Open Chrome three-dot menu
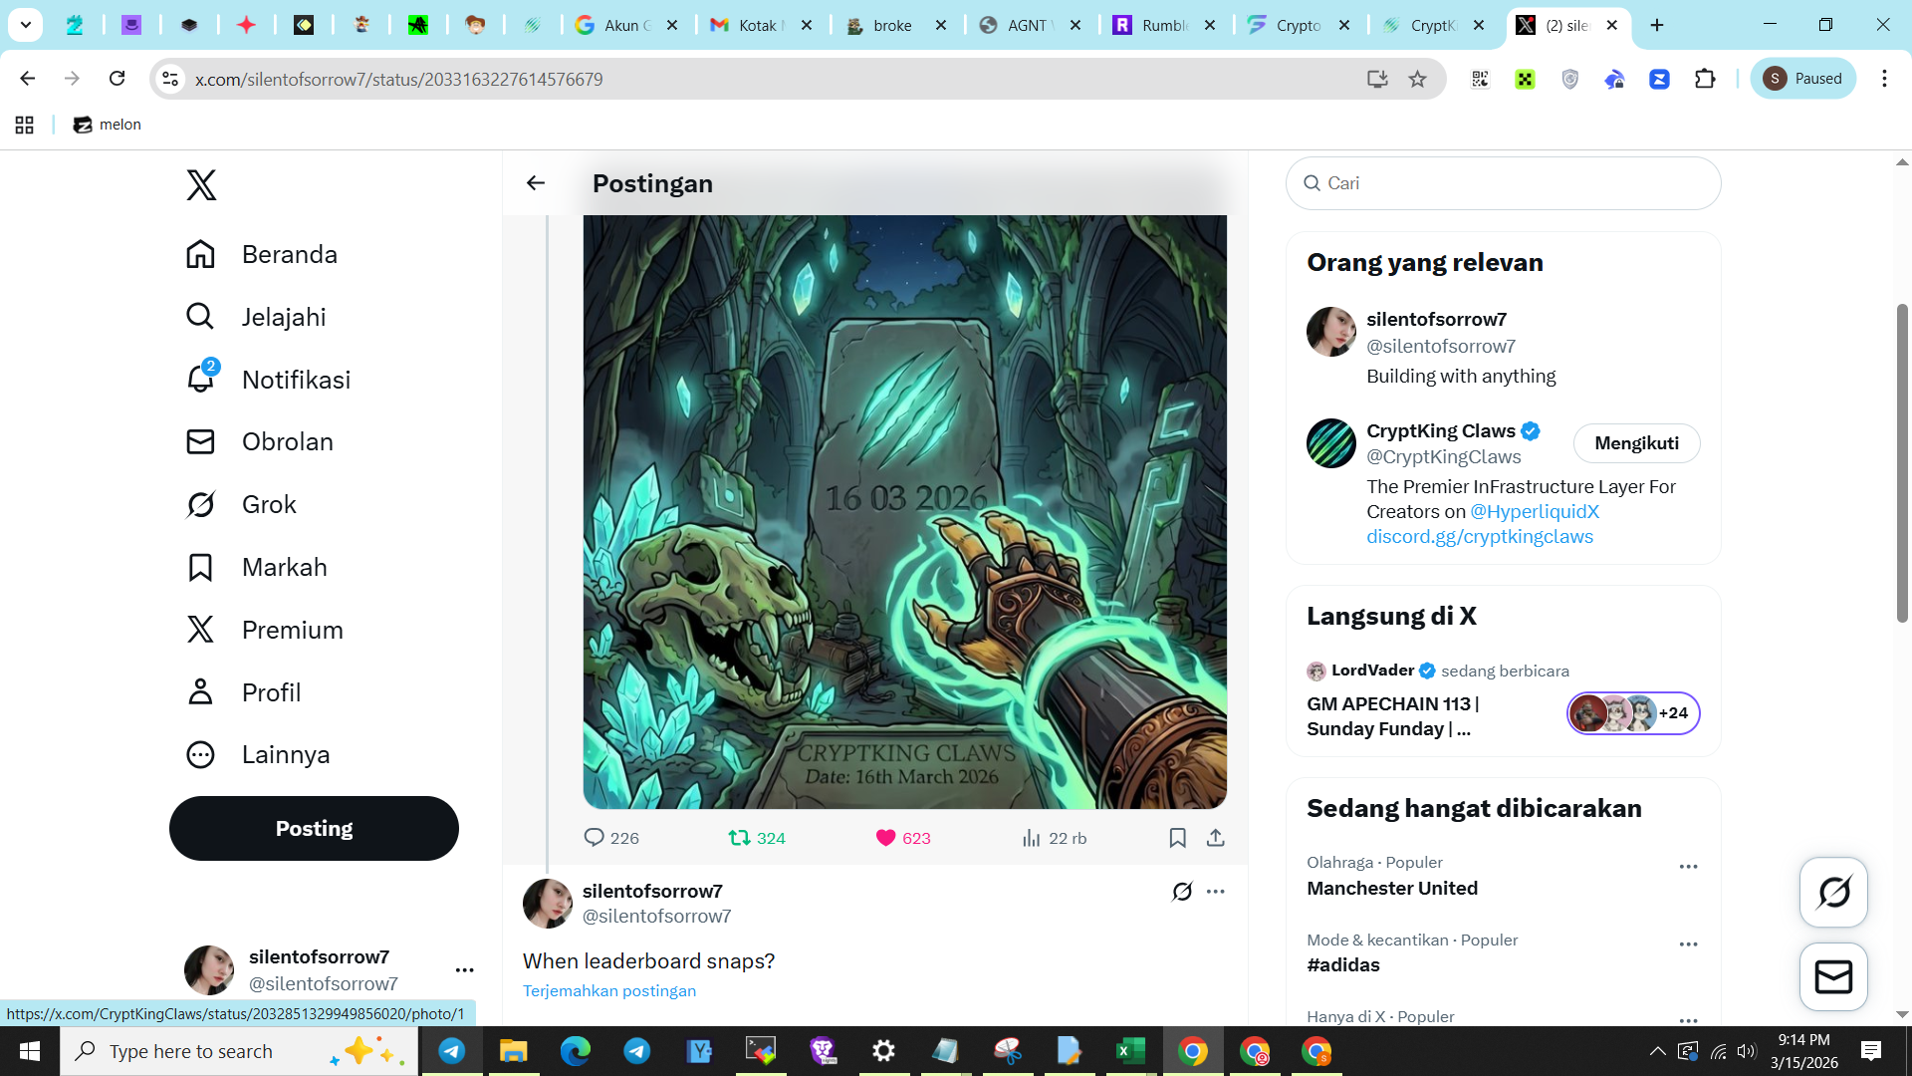Screen dimensions: 1912x1076 tap(1884, 79)
